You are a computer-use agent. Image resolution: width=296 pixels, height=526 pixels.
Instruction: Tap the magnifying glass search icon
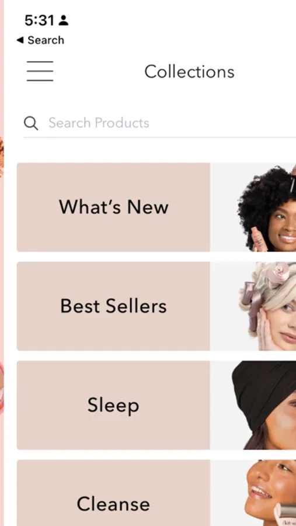click(31, 123)
